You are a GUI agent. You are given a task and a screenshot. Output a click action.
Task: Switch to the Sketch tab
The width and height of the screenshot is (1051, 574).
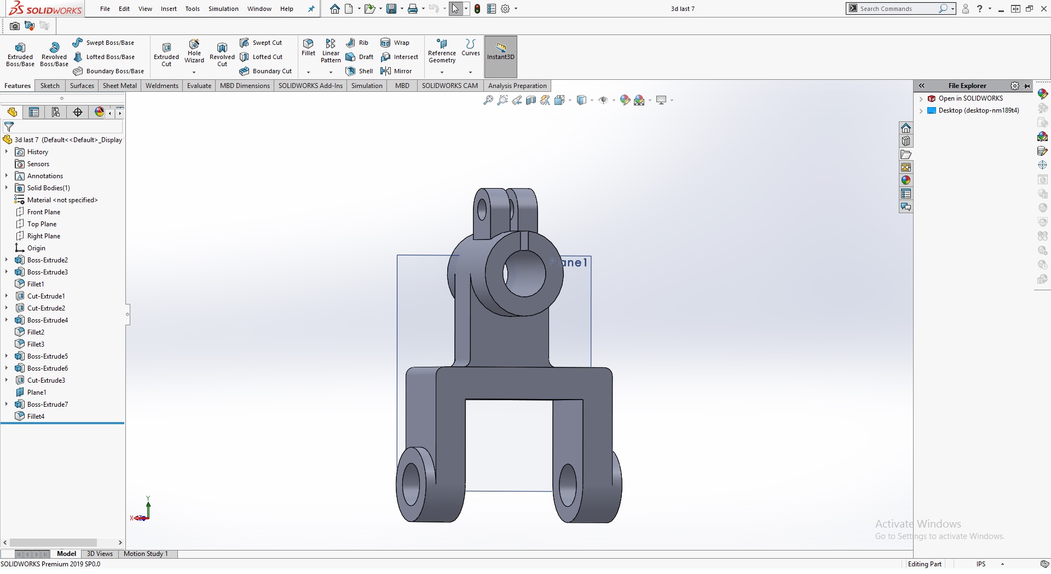[x=50, y=86]
